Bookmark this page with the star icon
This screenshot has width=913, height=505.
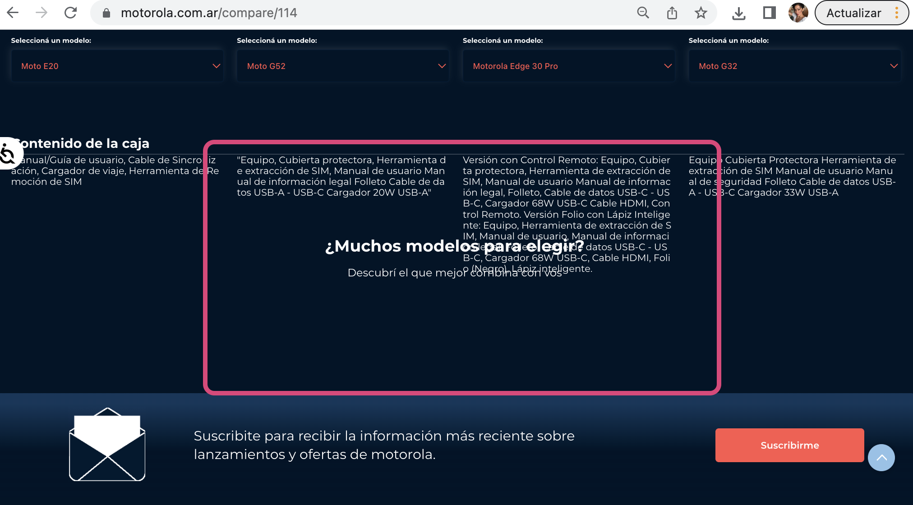point(701,13)
